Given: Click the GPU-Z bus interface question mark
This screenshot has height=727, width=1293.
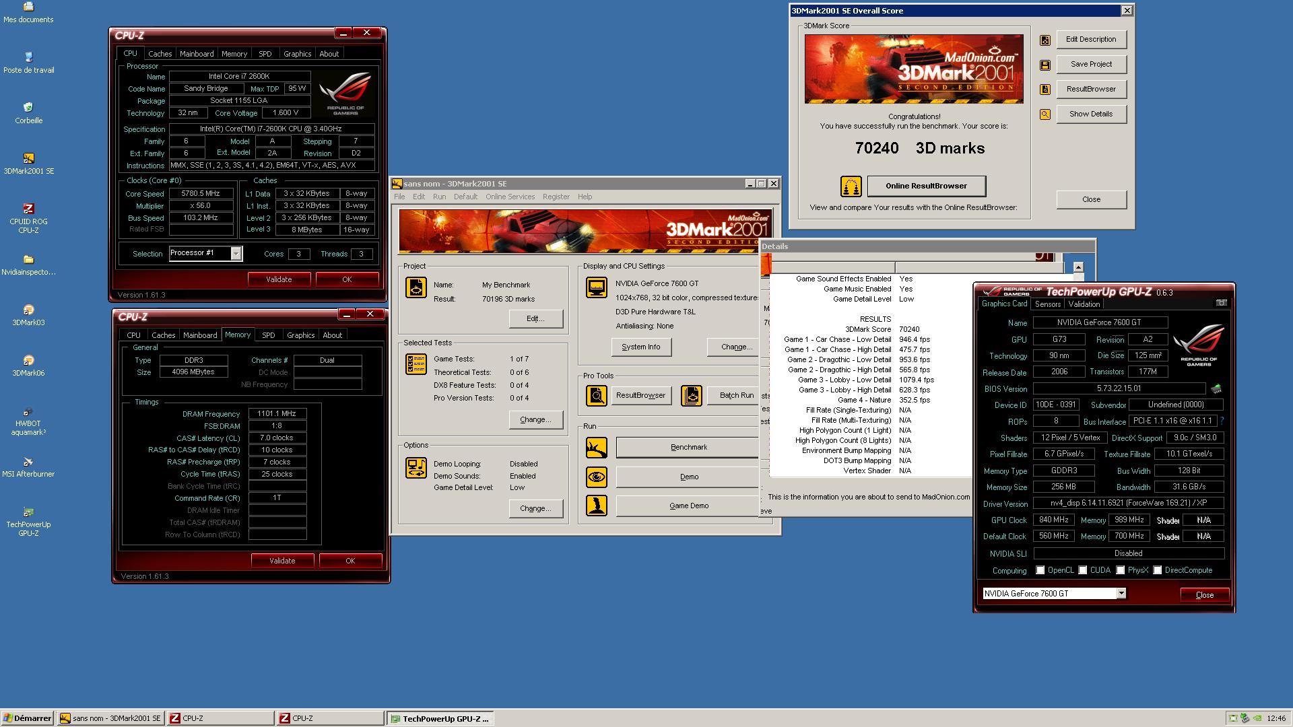Looking at the screenshot, I should [x=1222, y=421].
